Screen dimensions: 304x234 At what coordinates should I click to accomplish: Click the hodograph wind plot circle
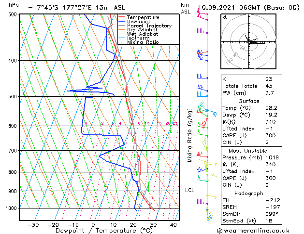(x=248, y=41)
